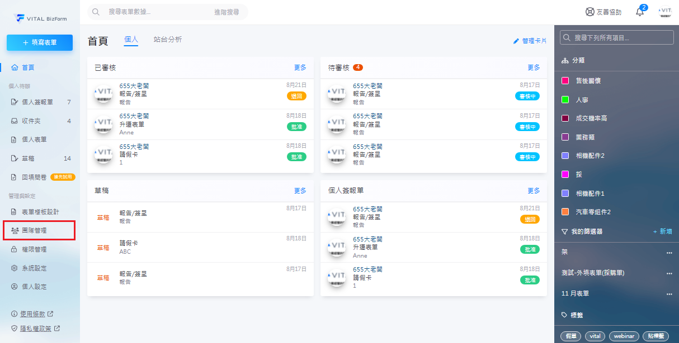Click 更多 in the 待審核 card
This screenshot has height=343, width=679.
[x=534, y=67]
